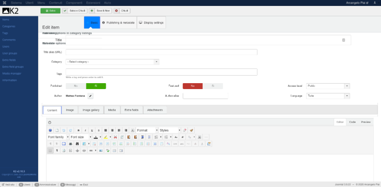This screenshot has width=381, height=187.
Task: Set Featured to Sì
Action: click(213, 86)
